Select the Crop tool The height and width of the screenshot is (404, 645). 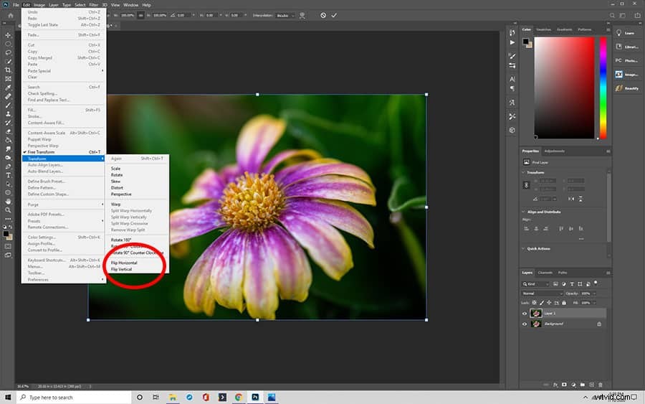8,70
